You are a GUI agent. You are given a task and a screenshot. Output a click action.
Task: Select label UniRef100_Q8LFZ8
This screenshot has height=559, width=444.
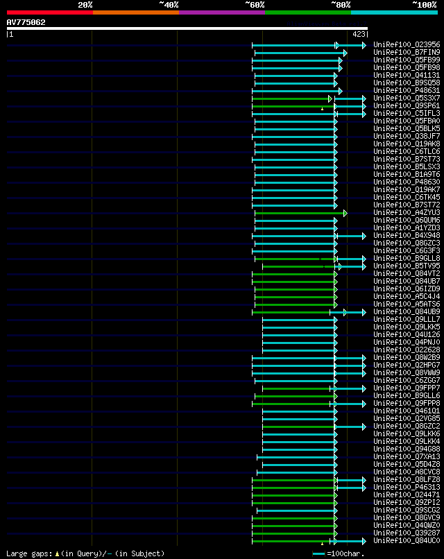click(x=407, y=480)
